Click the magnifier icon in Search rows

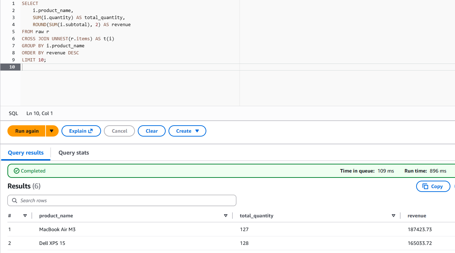point(14,200)
